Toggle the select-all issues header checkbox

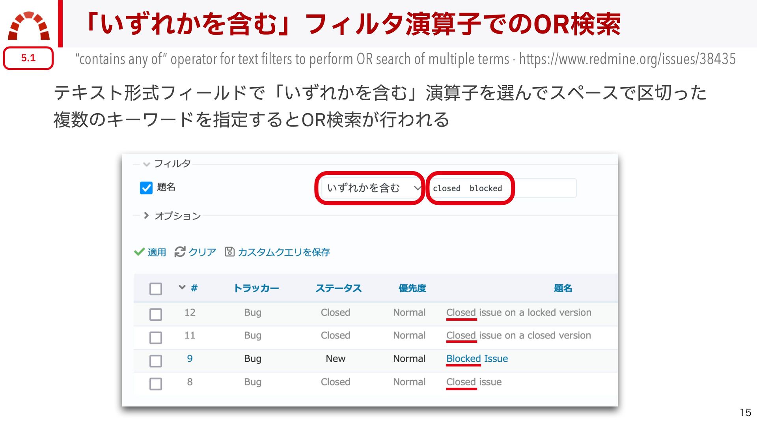(156, 289)
